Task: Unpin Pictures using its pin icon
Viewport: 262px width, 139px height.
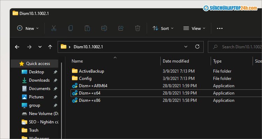Action: (55, 97)
